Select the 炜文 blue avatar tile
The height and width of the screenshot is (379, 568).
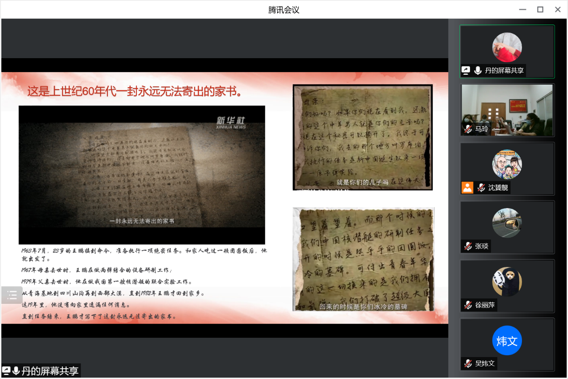507,341
